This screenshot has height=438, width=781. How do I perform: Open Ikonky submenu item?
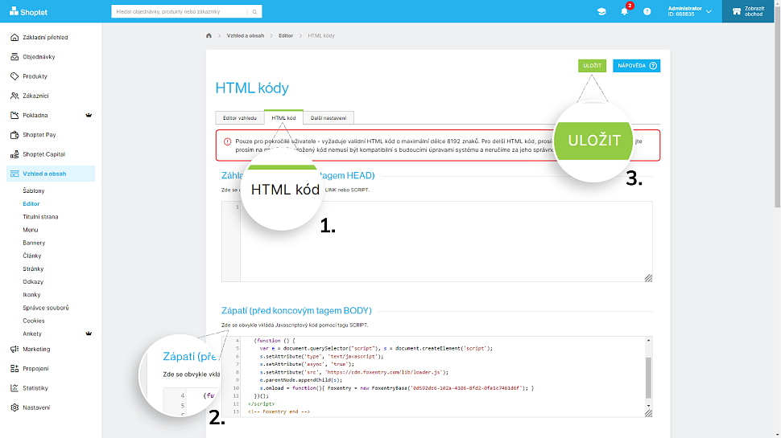point(31,294)
